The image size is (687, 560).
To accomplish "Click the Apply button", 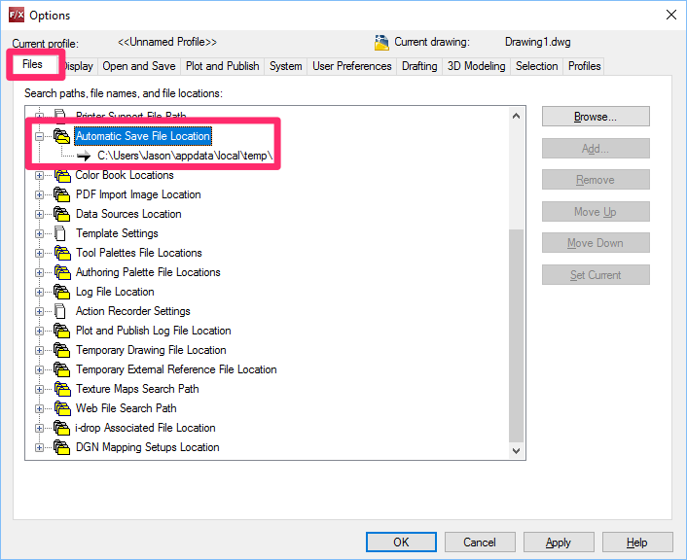I will [559, 542].
